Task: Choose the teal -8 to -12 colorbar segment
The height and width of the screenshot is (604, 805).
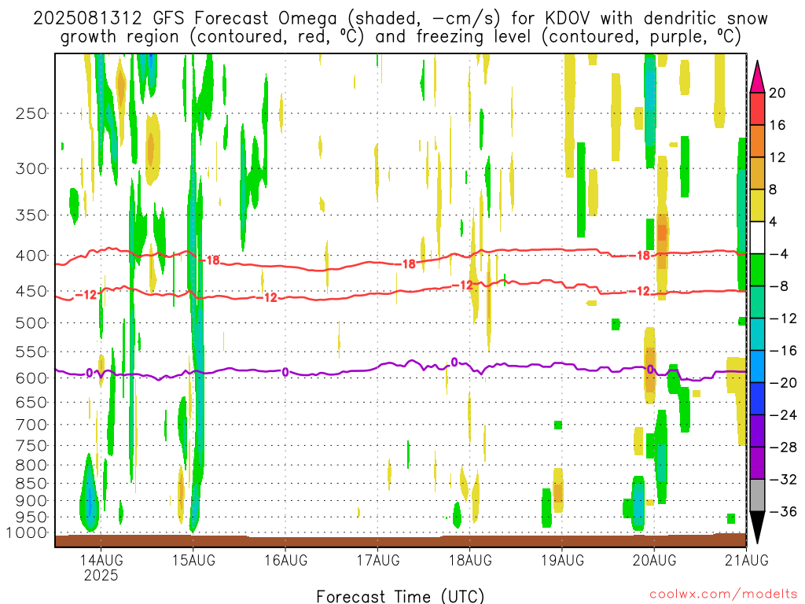Action: tap(757, 303)
